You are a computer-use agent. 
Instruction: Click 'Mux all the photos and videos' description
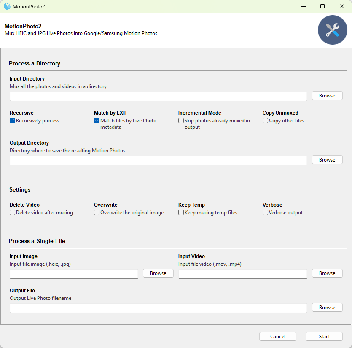click(58, 86)
